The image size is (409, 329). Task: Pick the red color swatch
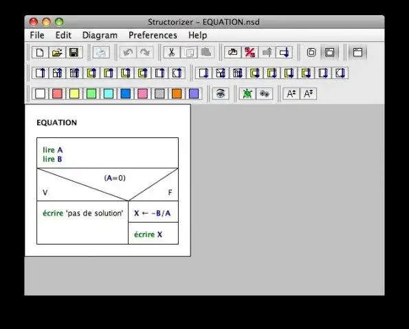tap(57, 93)
